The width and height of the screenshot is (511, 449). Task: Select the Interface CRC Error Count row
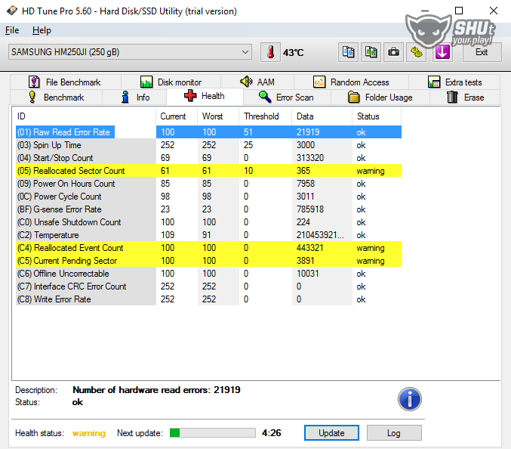(x=208, y=286)
